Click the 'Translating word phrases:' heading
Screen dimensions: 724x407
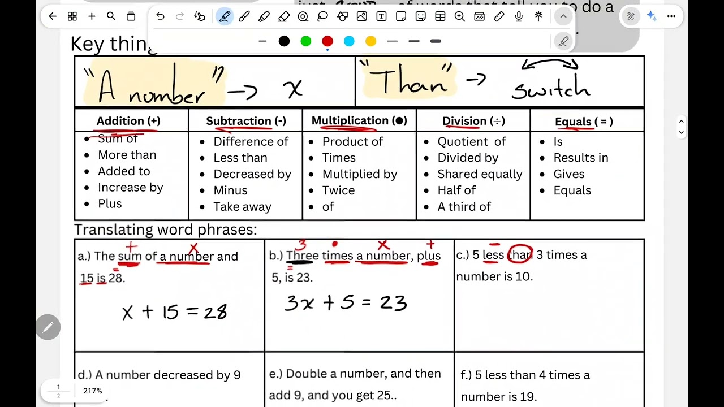pos(166,230)
